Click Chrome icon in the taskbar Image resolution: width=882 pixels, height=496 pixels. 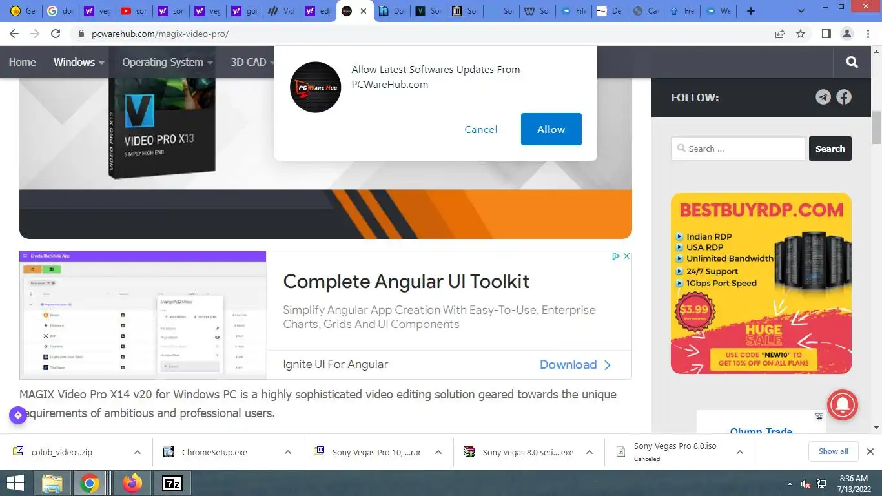90,483
